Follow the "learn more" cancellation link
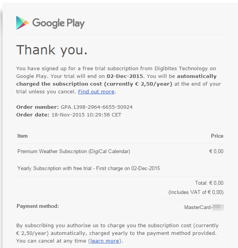This screenshot has width=238, height=248. (x=104, y=241)
